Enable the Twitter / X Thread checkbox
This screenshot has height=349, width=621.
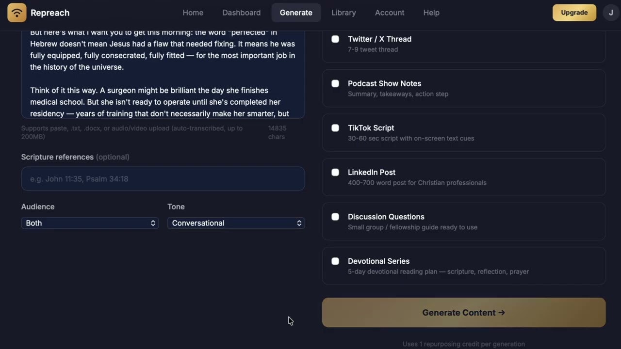click(x=335, y=39)
